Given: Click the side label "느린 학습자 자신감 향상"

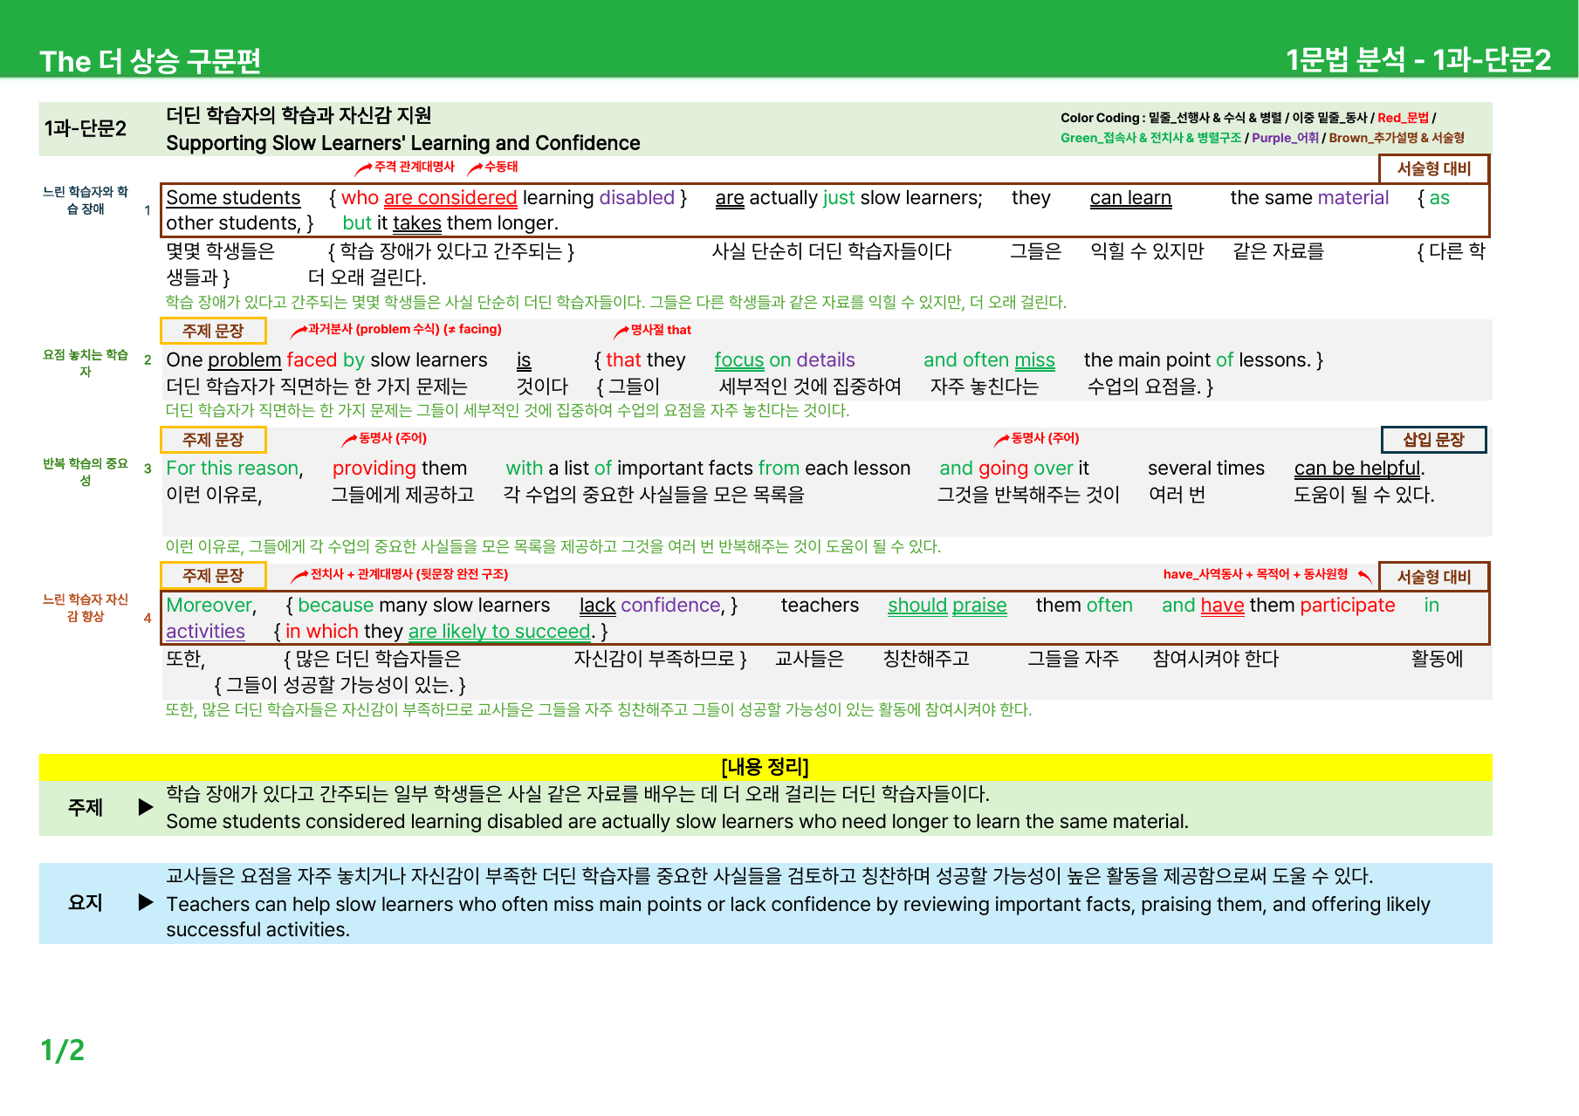Looking at the screenshot, I should (86, 607).
